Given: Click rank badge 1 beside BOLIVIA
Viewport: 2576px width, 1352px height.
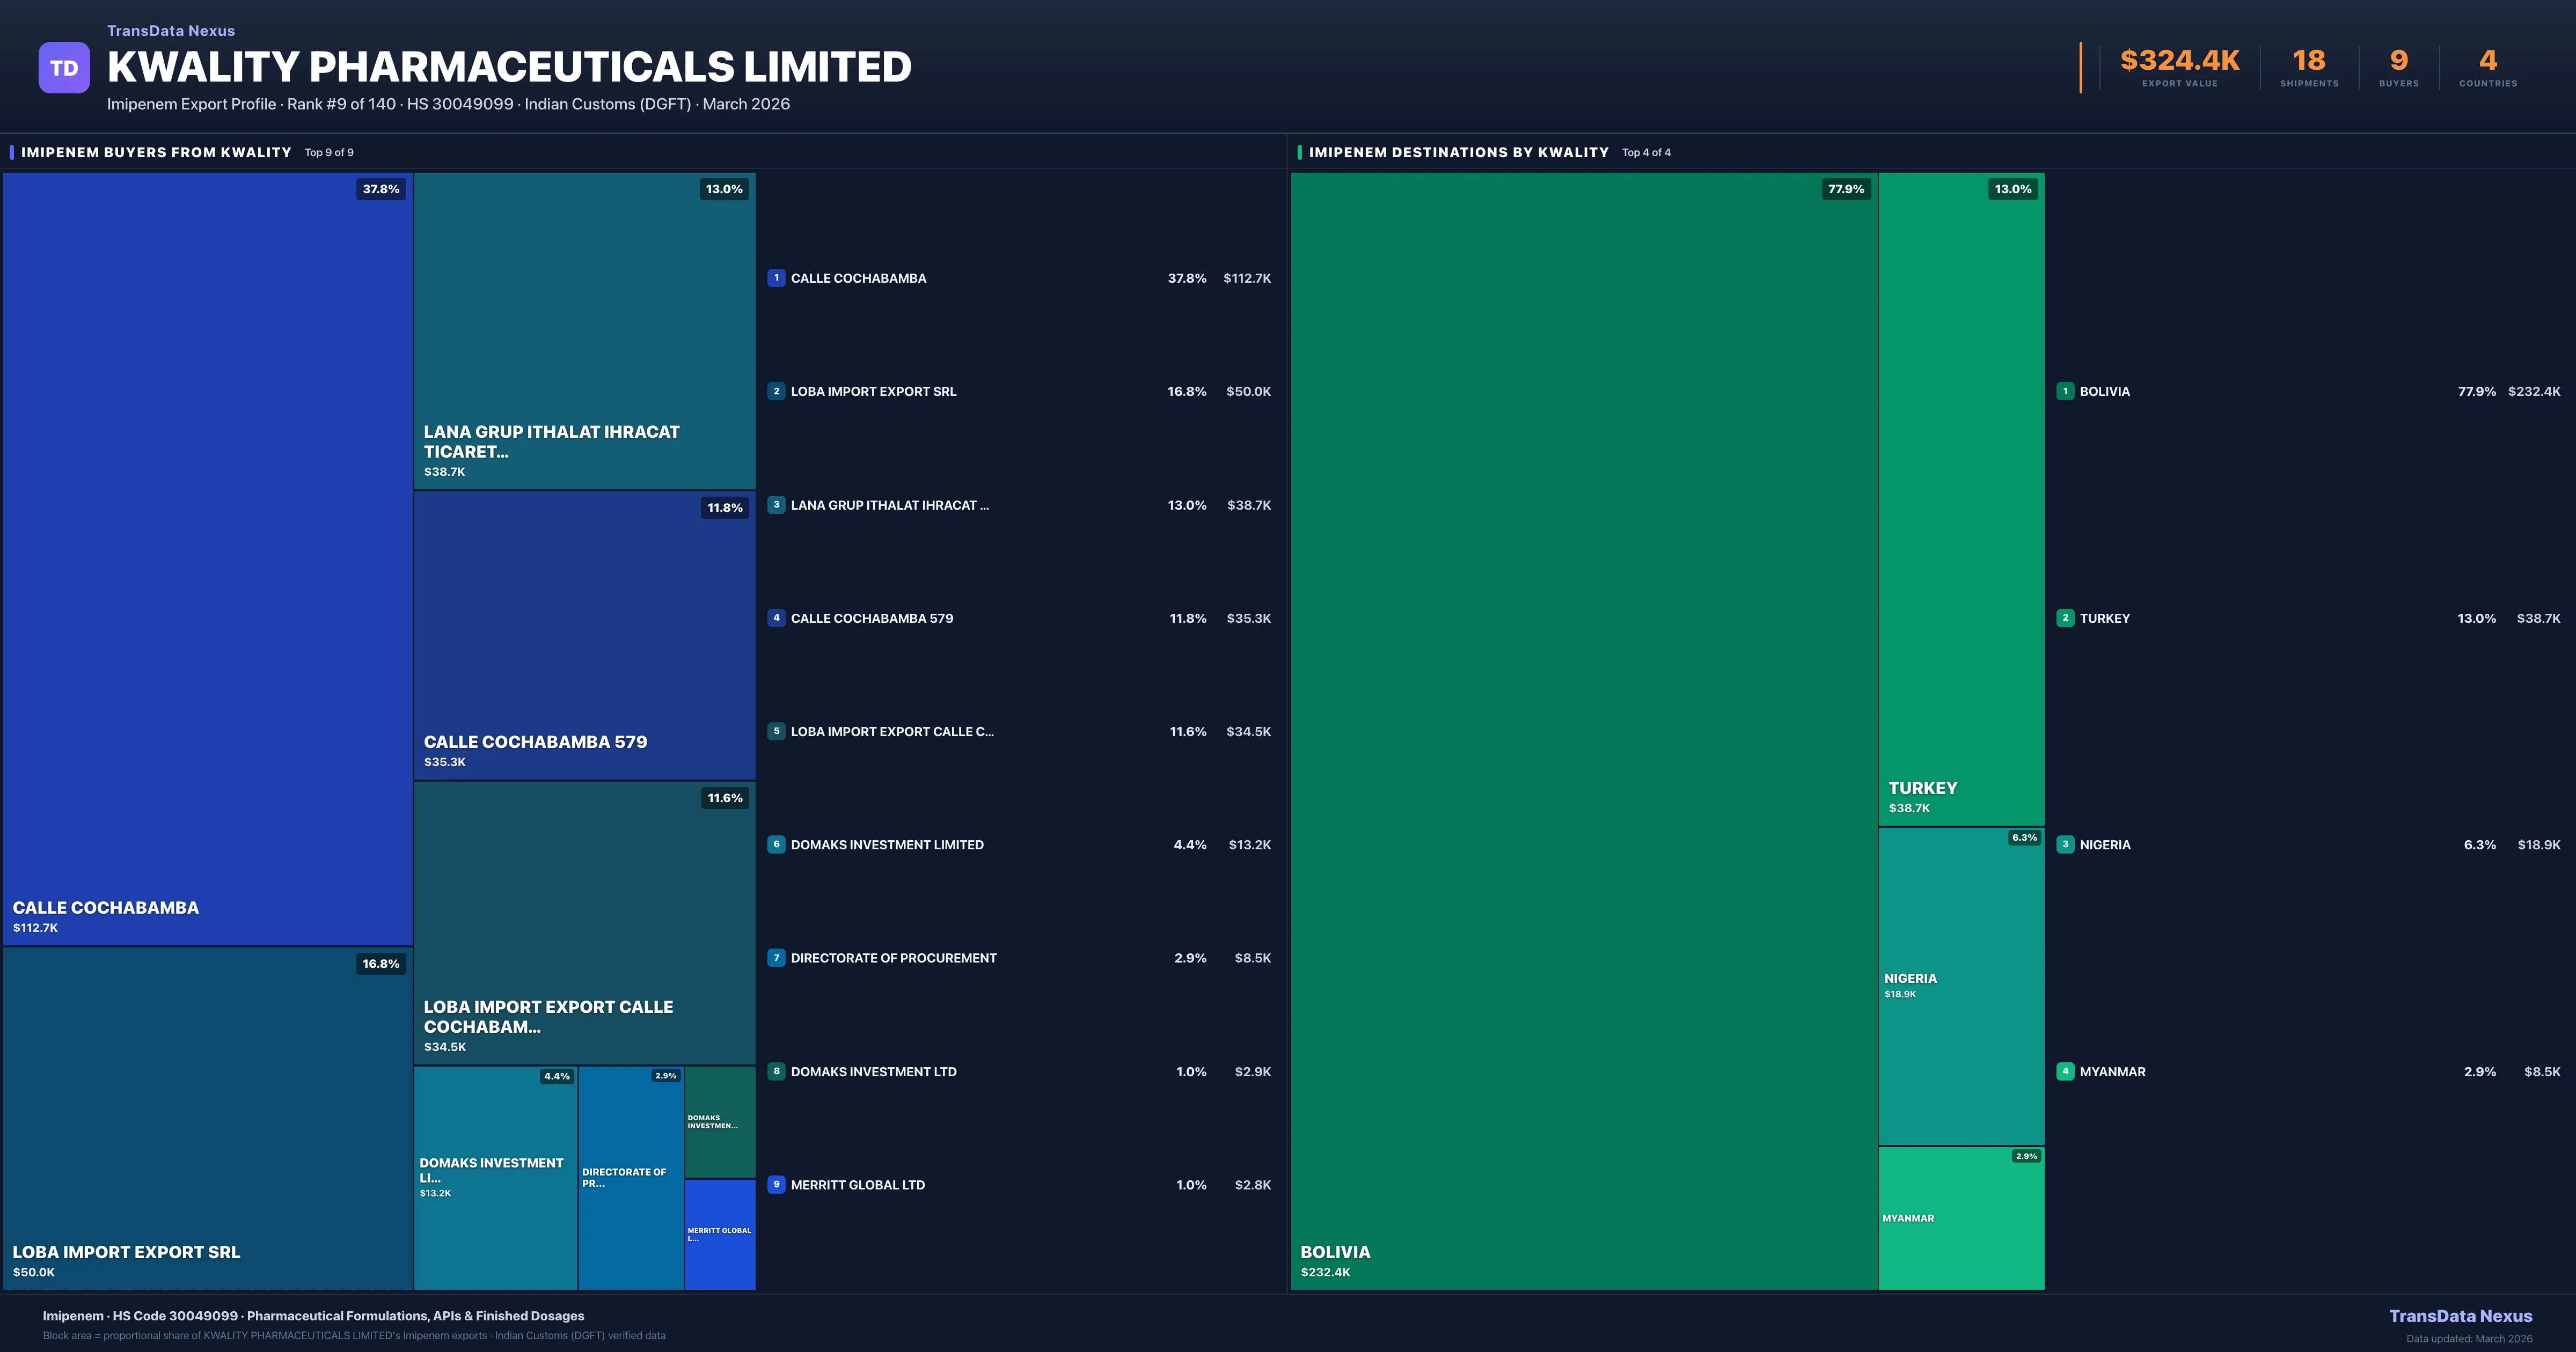Looking at the screenshot, I should click(2065, 391).
